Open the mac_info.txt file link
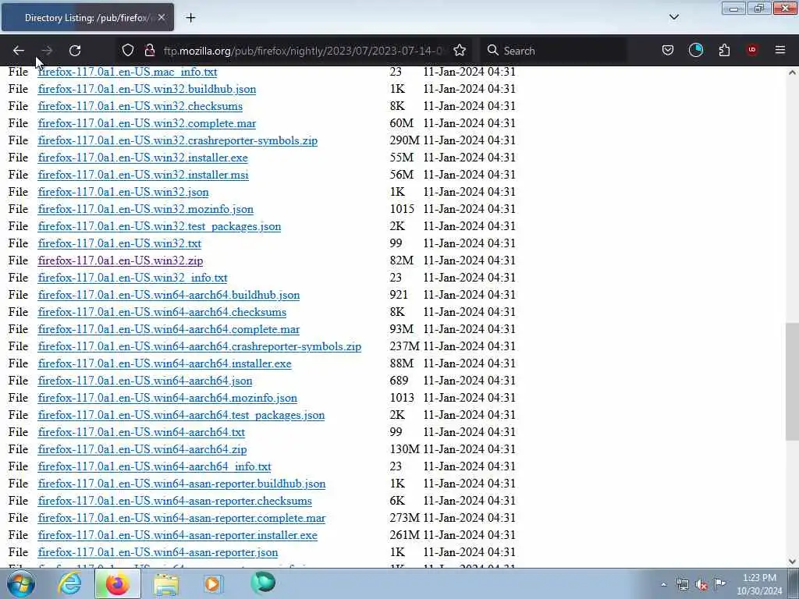This screenshot has height=599, width=799. pos(127,72)
